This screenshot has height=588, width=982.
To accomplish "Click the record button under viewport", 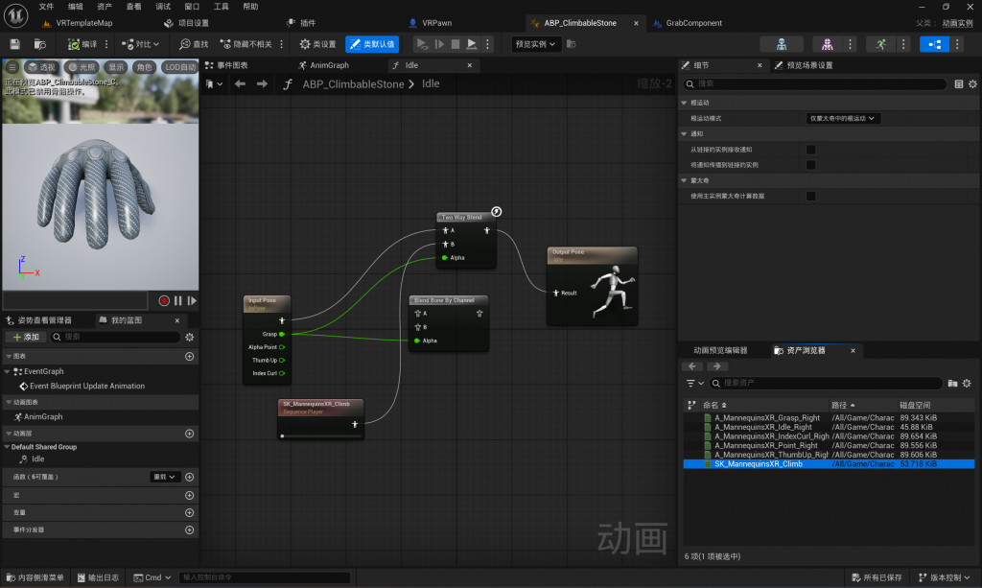I will [x=164, y=300].
